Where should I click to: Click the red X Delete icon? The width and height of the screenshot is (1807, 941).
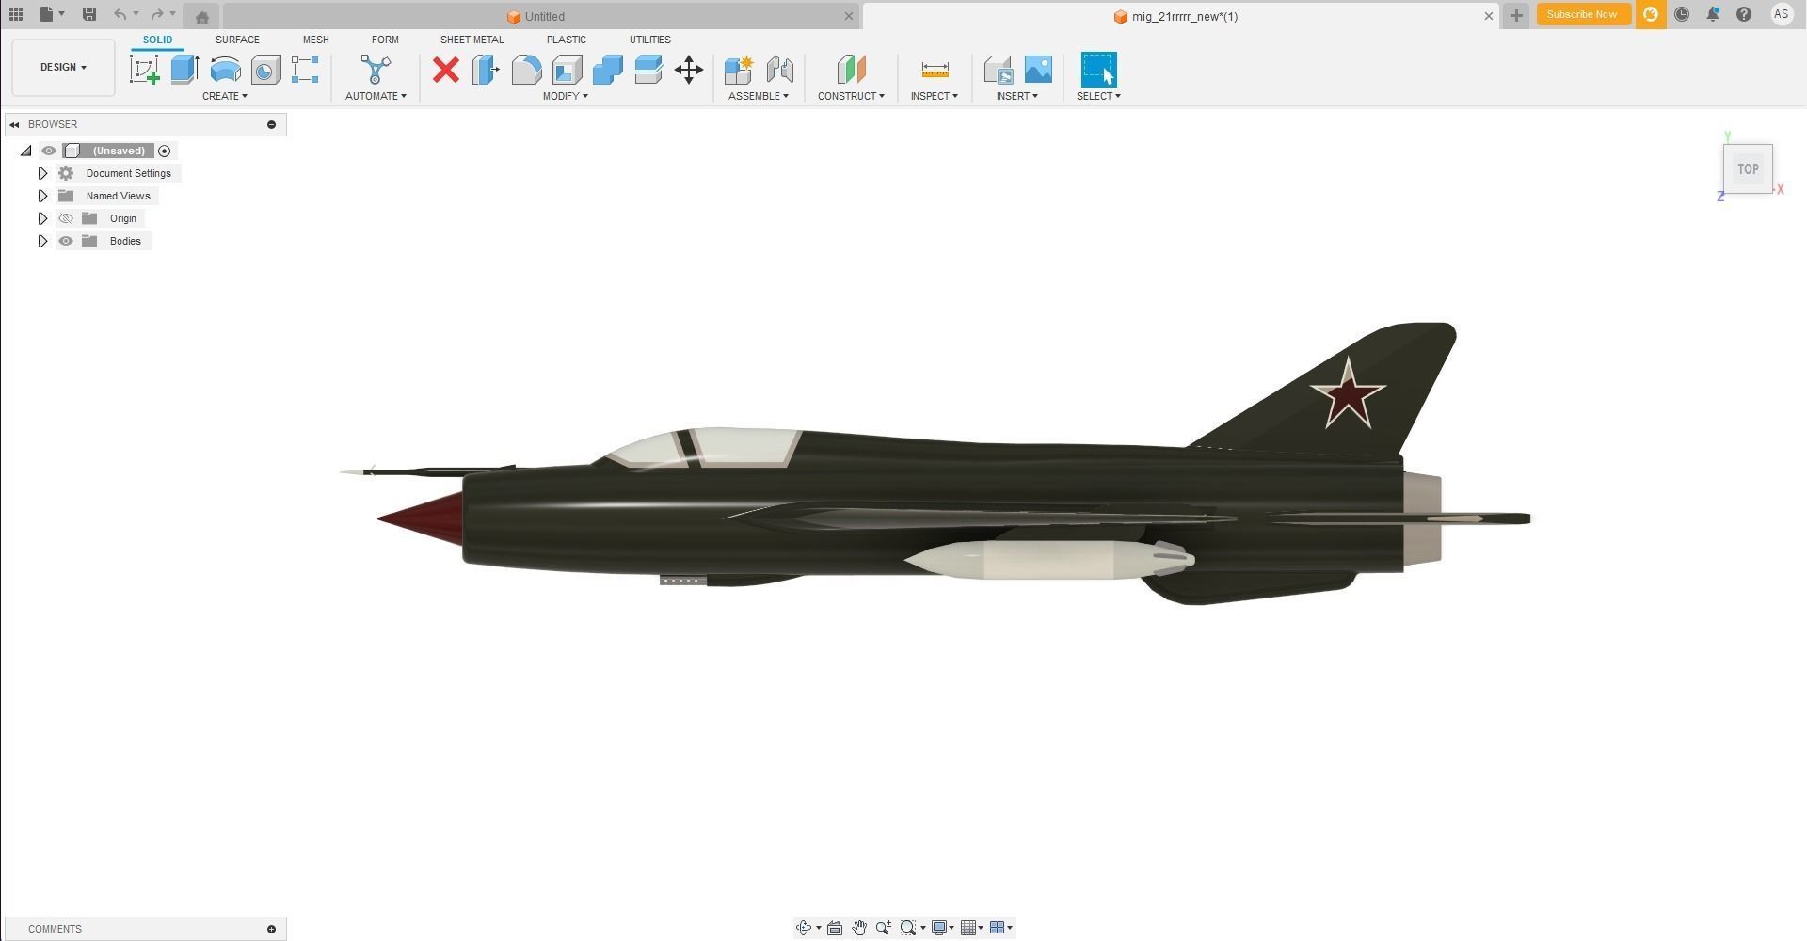click(446, 70)
